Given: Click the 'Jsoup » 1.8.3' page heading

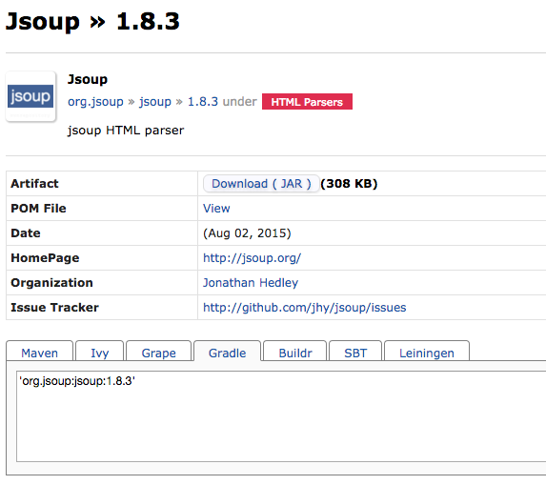Looking at the screenshot, I should tap(92, 22).
